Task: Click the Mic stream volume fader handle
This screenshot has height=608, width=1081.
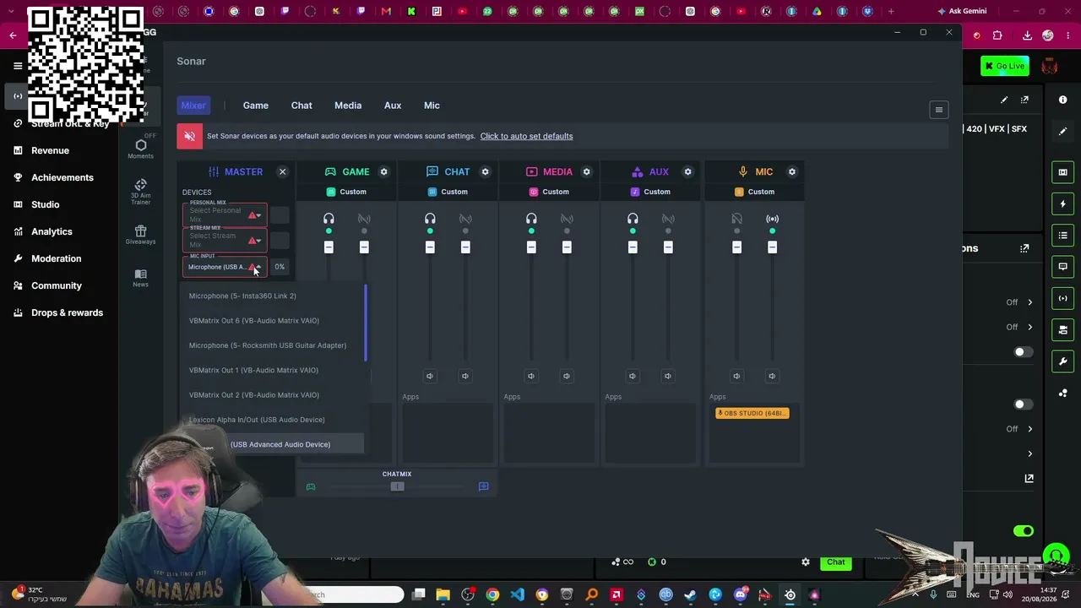Action: (772, 247)
